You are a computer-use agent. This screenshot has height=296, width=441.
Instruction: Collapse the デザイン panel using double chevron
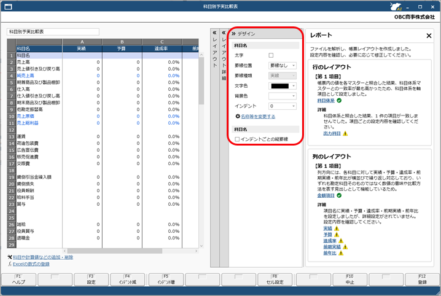tap(233, 34)
